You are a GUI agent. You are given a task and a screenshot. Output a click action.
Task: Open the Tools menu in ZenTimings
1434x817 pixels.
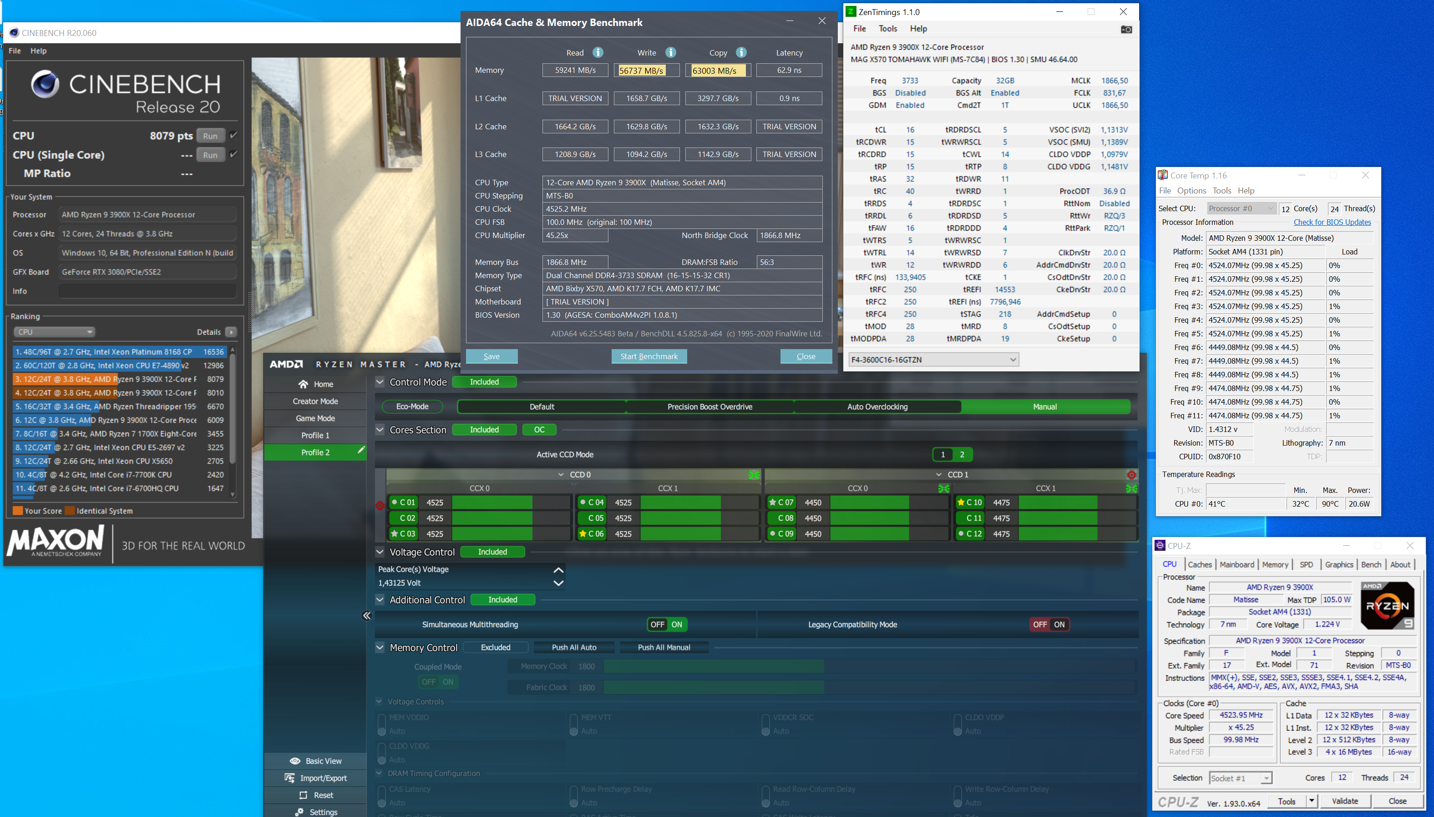tap(887, 29)
